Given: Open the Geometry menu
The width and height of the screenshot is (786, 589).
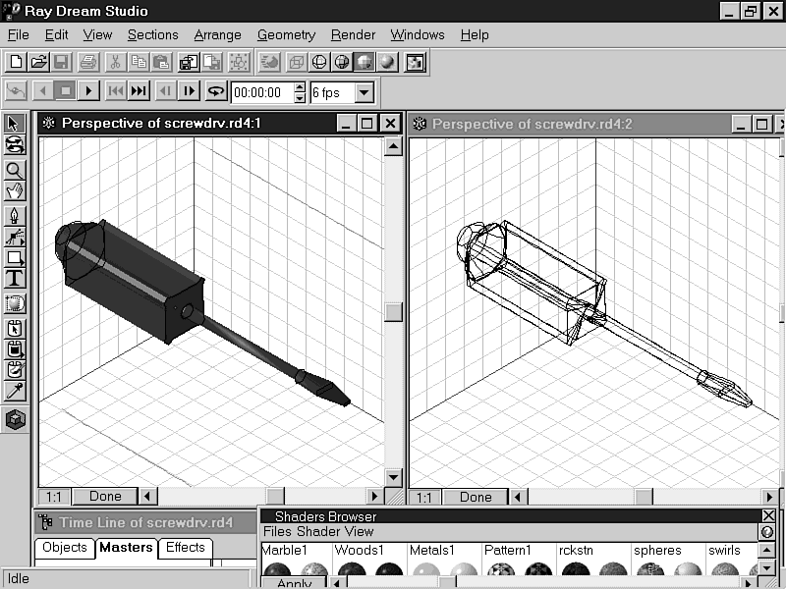Looking at the screenshot, I should click(x=286, y=34).
